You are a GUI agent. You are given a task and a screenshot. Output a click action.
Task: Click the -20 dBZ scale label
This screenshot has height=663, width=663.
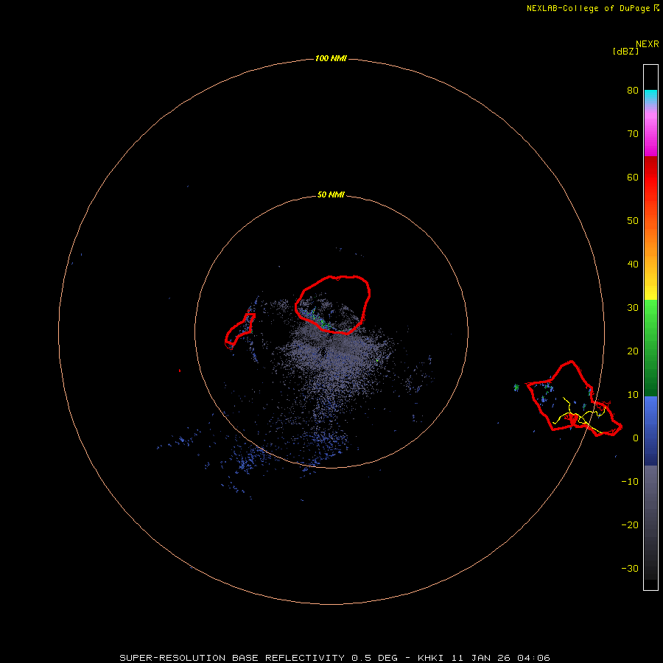pos(630,525)
